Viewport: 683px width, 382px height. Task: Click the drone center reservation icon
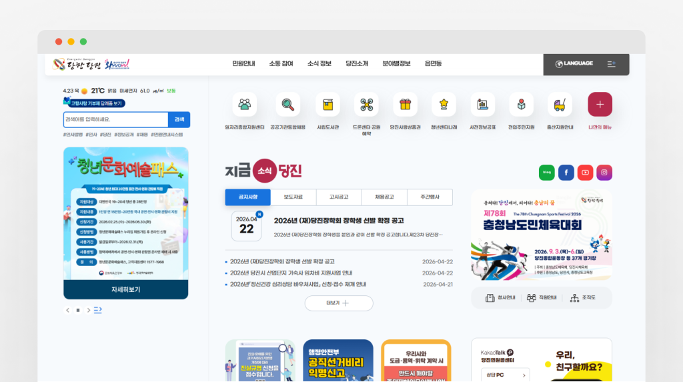366,105
